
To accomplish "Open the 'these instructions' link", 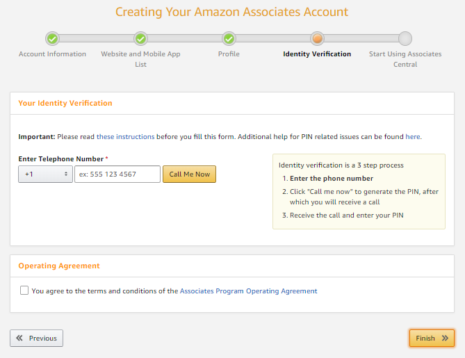I will click(125, 137).
